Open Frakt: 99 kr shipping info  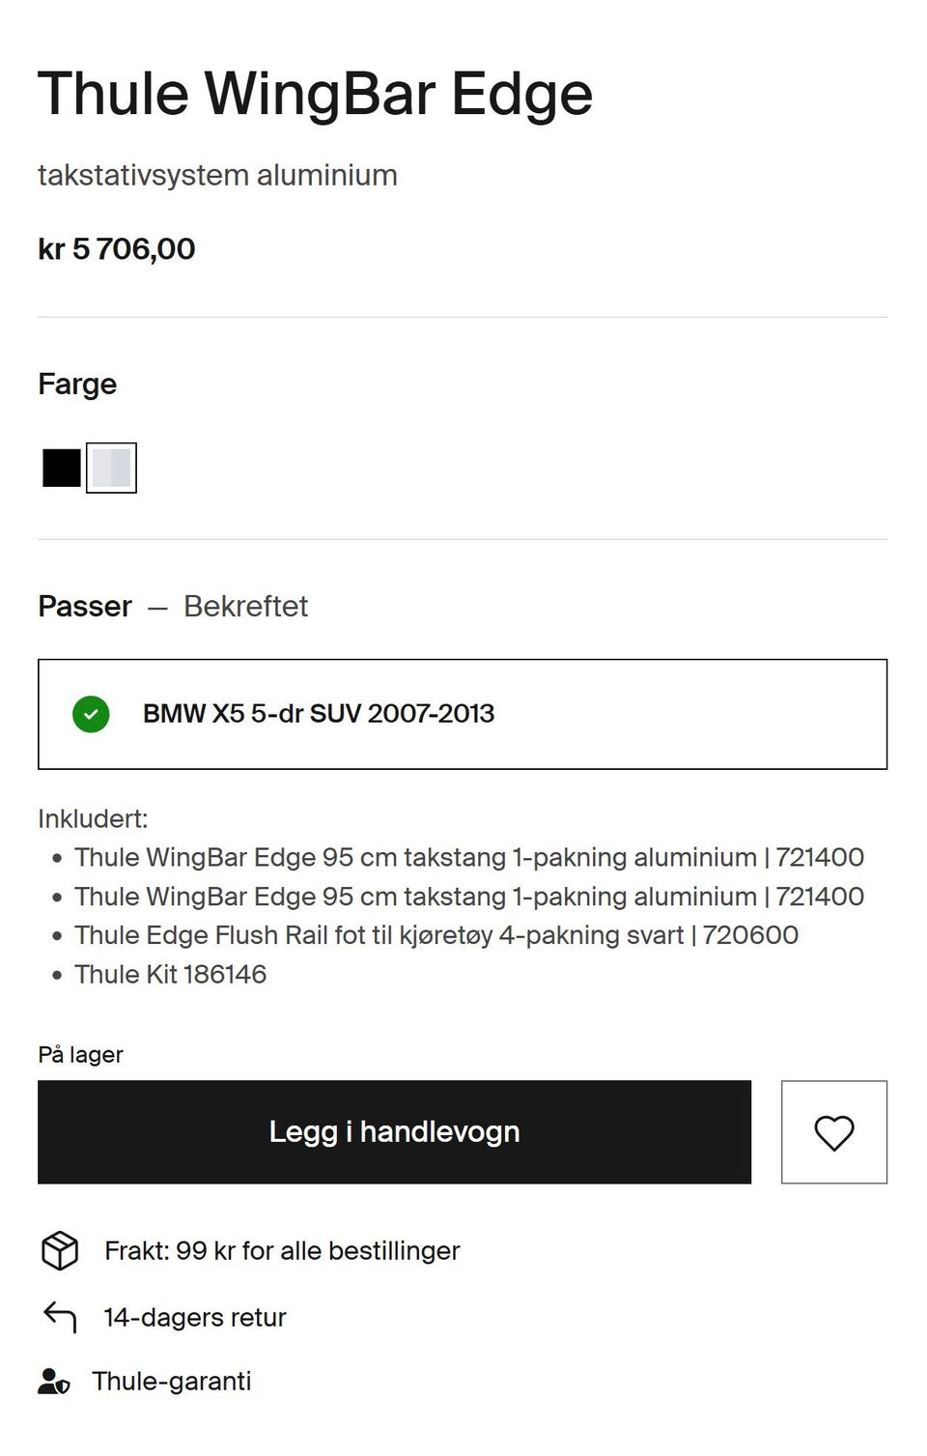282,1250
